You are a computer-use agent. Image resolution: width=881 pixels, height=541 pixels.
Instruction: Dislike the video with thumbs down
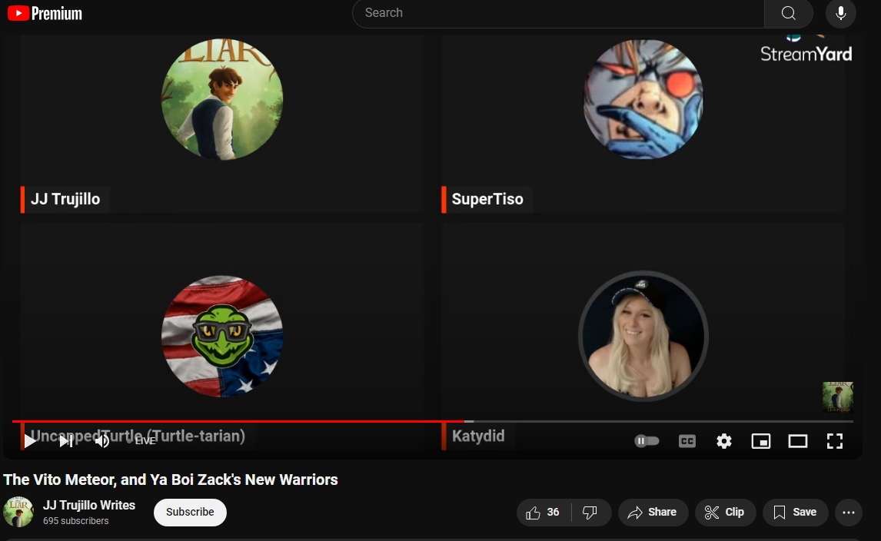tap(590, 512)
